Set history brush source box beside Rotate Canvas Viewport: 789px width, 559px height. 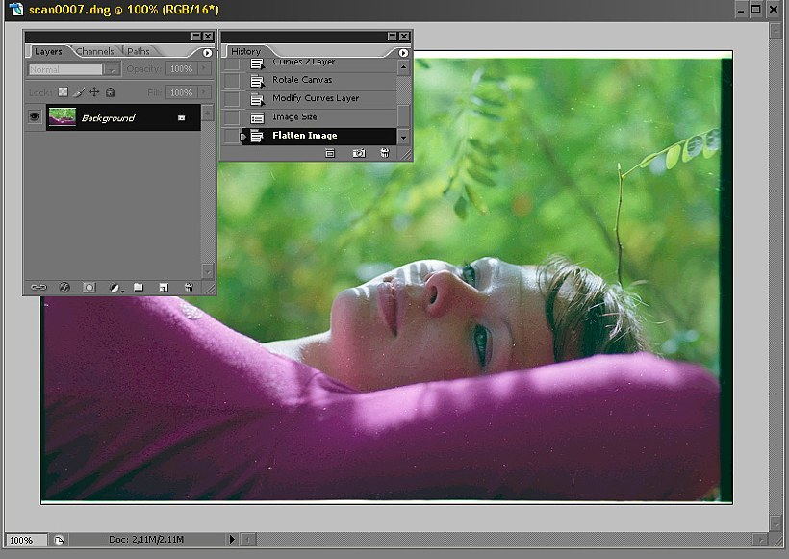point(231,80)
